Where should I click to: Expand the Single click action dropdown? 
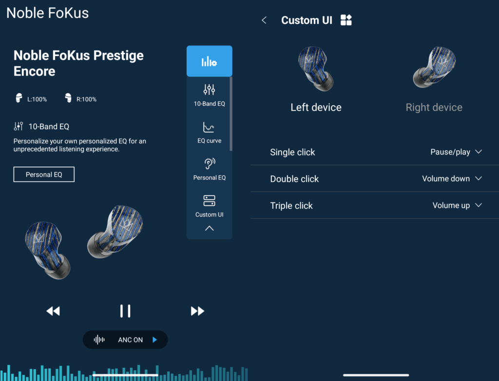(456, 152)
